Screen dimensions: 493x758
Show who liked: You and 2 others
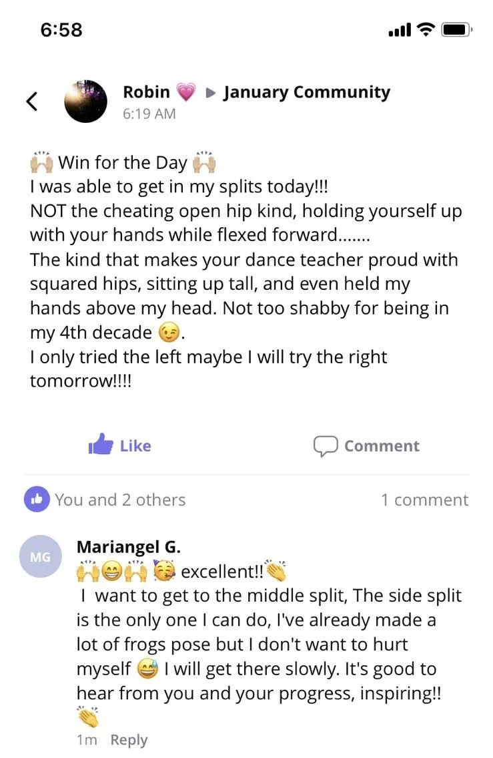coord(120,500)
